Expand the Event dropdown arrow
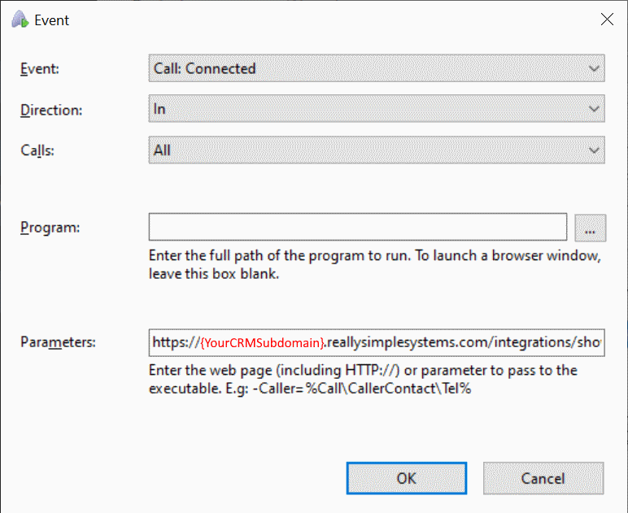The image size is (628, 513). tap(594, 69)
